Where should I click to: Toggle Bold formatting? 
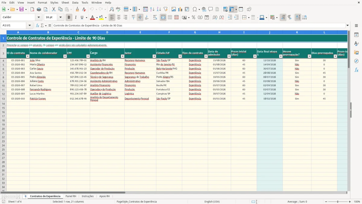pos(69,18)
